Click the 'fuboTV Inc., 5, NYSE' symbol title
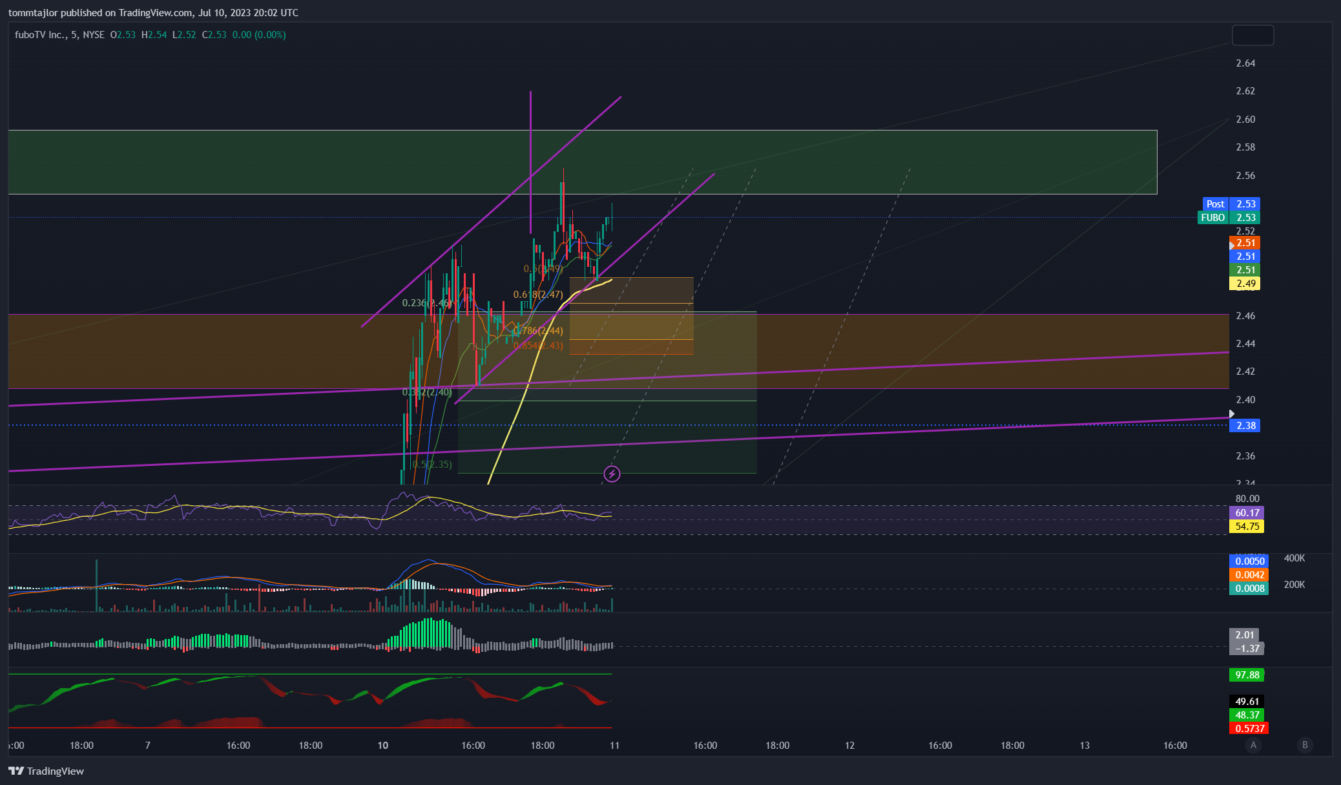 coord(59,35)
